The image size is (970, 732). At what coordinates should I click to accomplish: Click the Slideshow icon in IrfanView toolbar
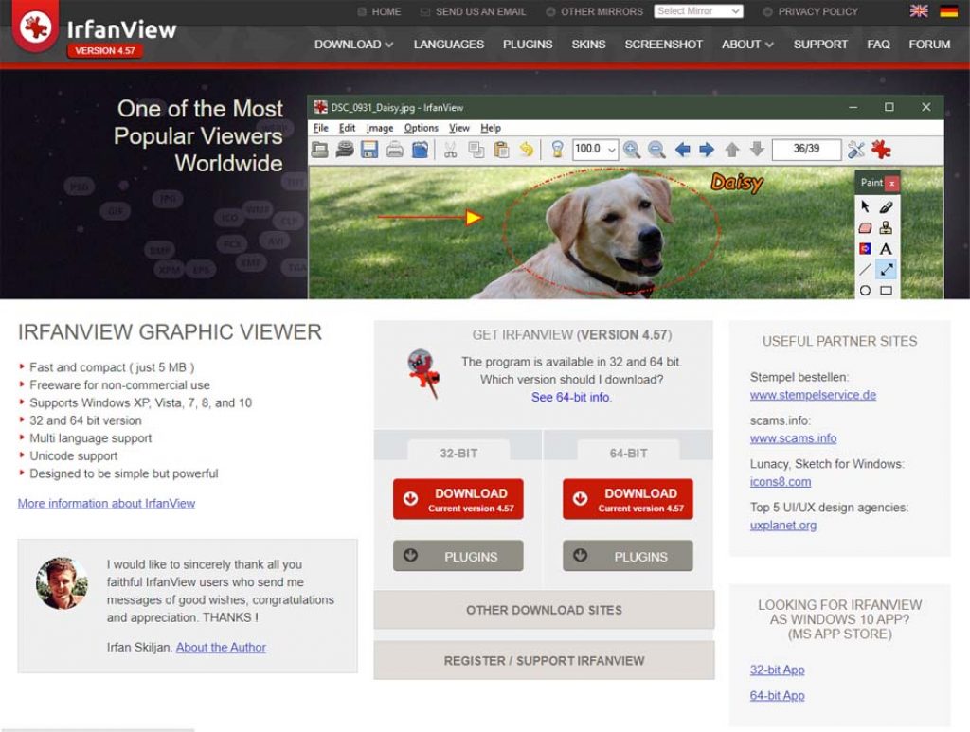345,150
